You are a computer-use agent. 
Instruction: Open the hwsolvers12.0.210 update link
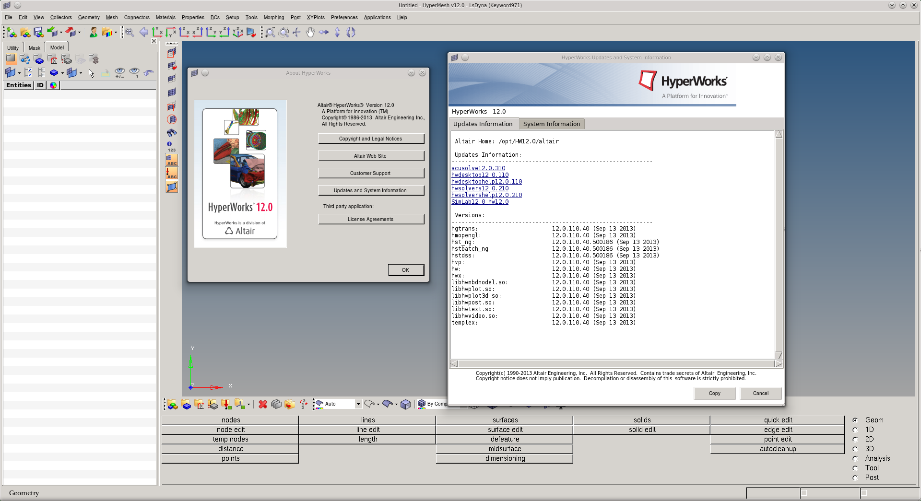tap(480, 188)
